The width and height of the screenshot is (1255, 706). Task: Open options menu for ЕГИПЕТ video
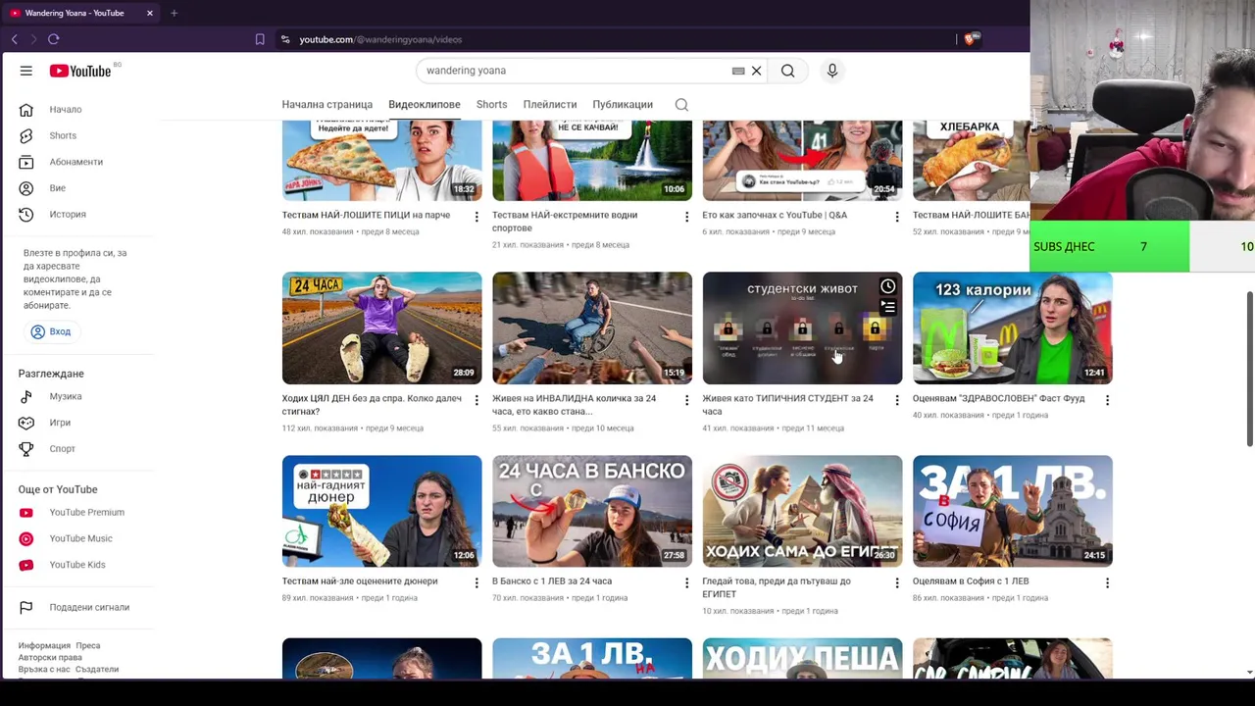(896, 583)
